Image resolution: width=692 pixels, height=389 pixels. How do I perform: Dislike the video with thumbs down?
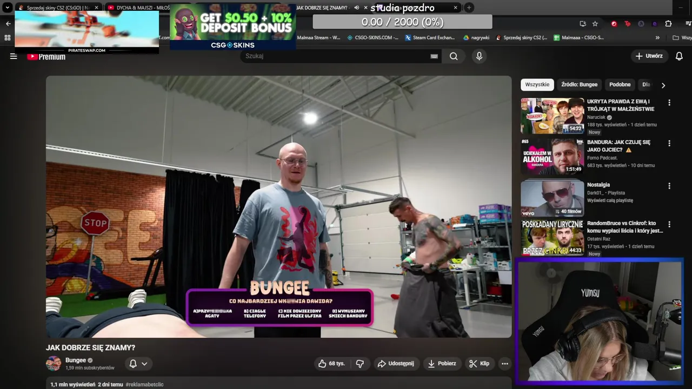pos(360,364)
